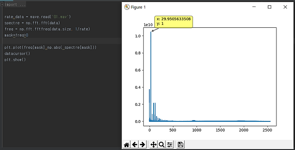Click y-axis tick label 0.8
Image resolution: width=295 pixels, height=150 pixels.
[138, 53]
